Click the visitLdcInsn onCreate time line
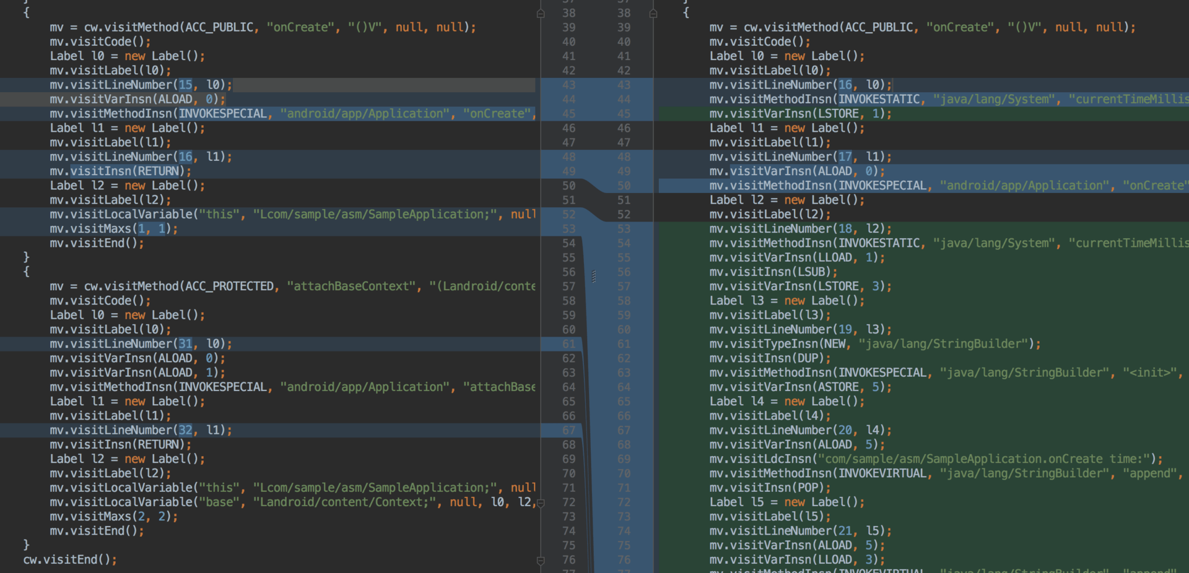The width and height of the screenshot is (1189, 573). 935,459
